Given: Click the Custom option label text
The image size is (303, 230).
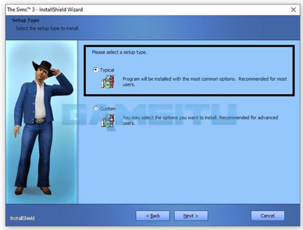Looking at the screenshot, I should (108, 109).
